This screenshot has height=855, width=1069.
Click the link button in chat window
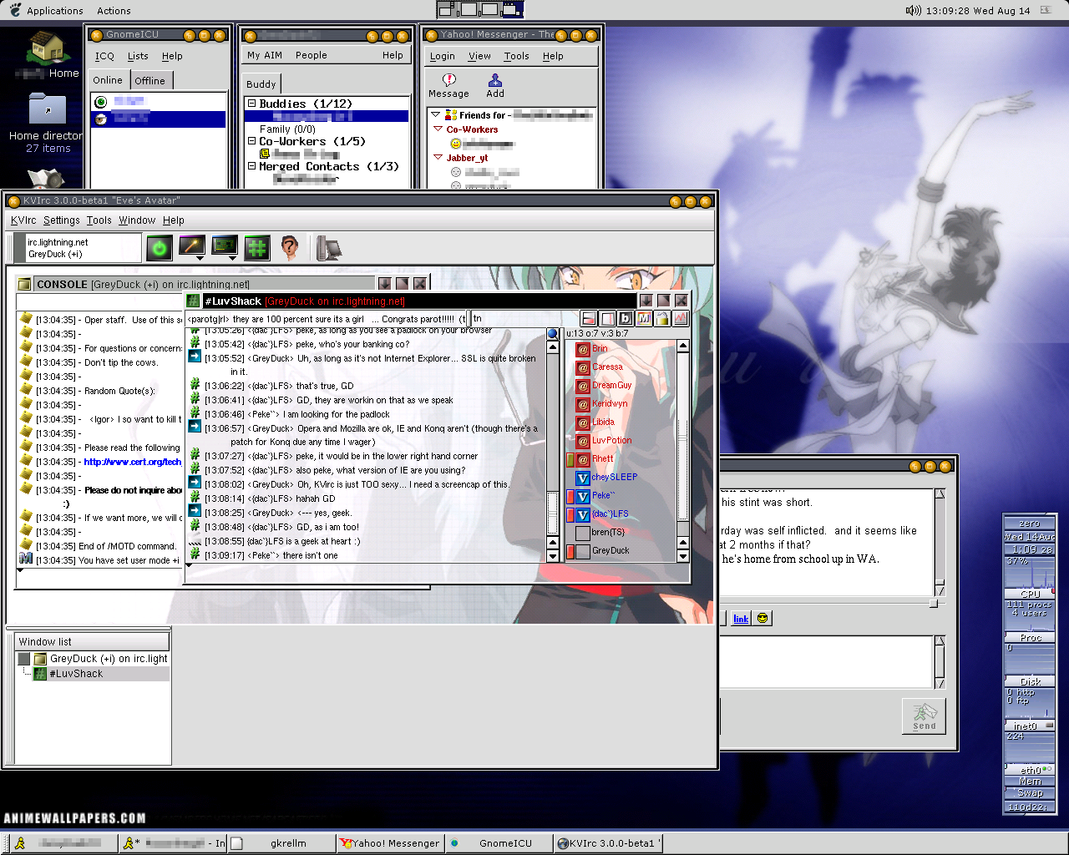click(741, 619)
